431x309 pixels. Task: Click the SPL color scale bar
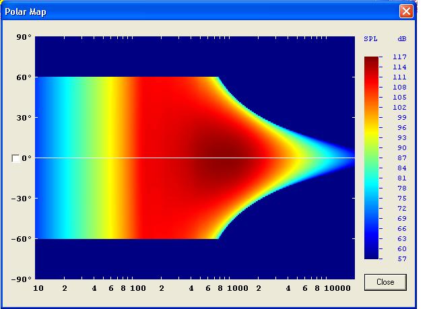click(x=371, y=158)
